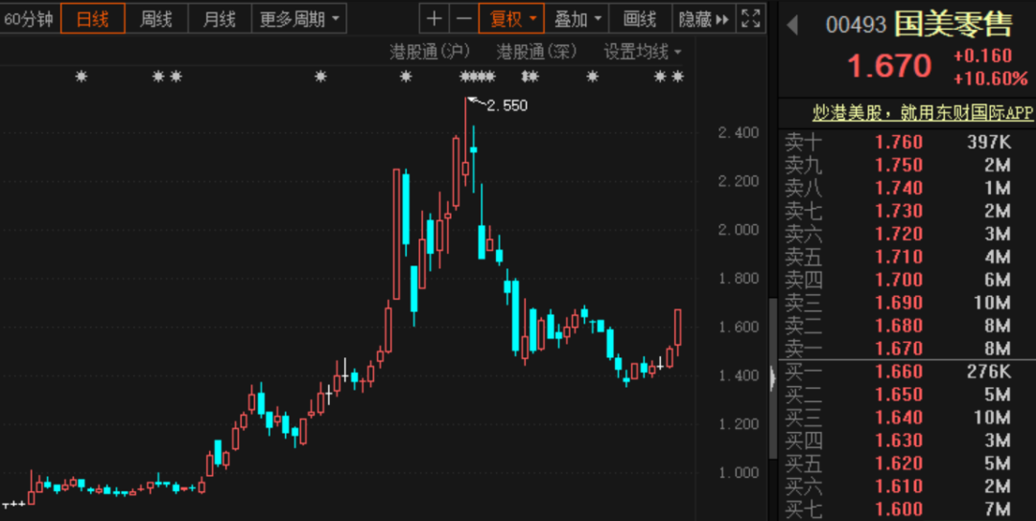Toggle fullscreen chart view icon
Viewport: 1036px width, 521px height.
coord(752,18)
